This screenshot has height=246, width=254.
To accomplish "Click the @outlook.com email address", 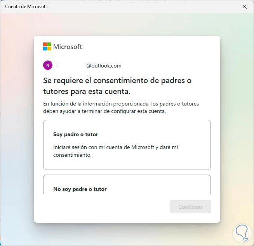I will point(104,66).
